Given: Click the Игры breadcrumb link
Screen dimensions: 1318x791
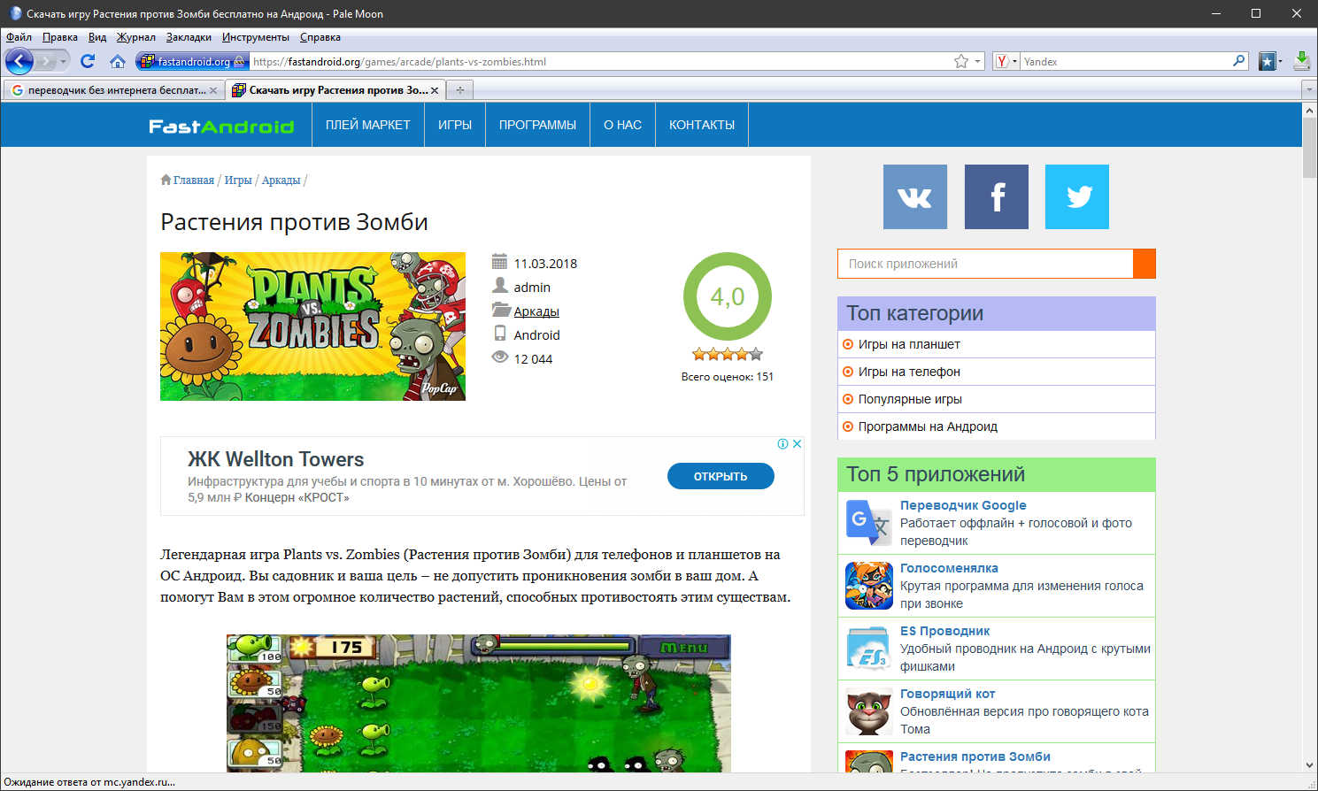Looking at the screenshot, I should point(238,180).
